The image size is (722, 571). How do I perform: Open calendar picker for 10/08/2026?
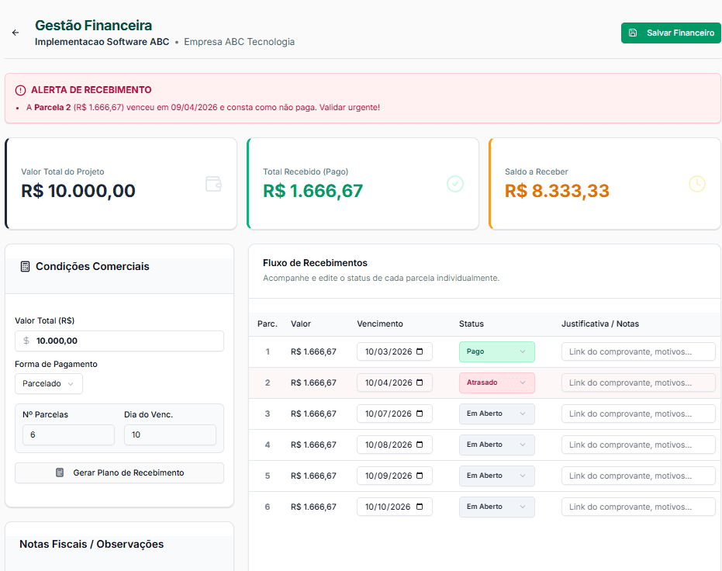(x=420, y=445)
